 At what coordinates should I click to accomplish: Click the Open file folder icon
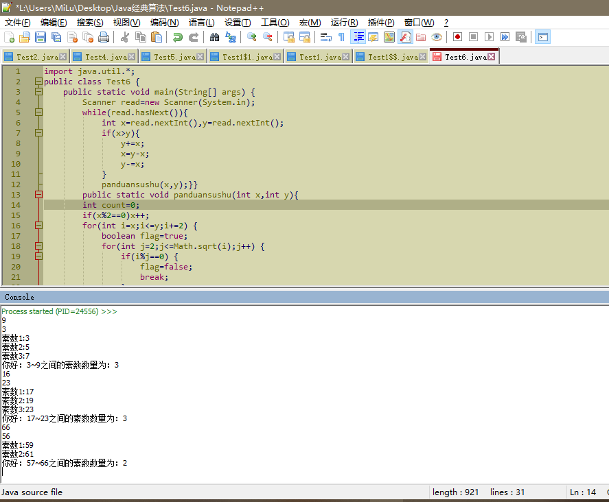(x=25, y=37)
